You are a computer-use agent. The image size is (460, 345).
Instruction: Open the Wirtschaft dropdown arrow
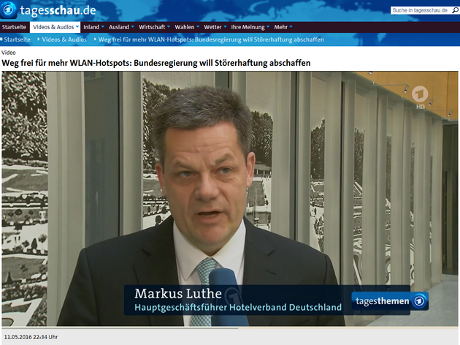[169, 27]
